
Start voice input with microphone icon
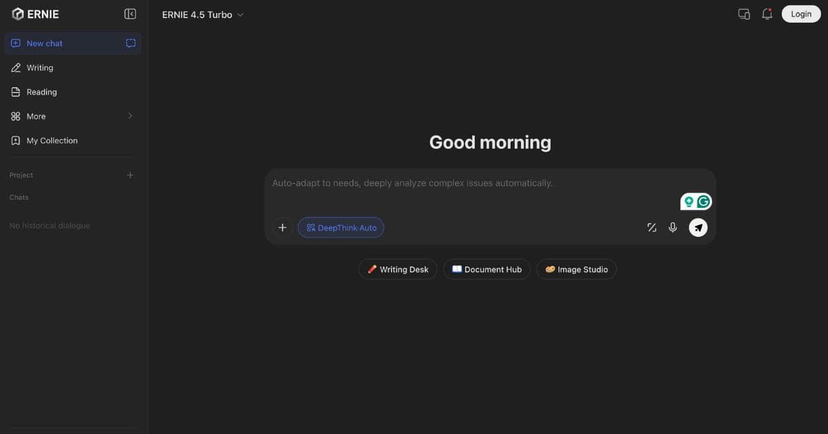pos(673,227)
